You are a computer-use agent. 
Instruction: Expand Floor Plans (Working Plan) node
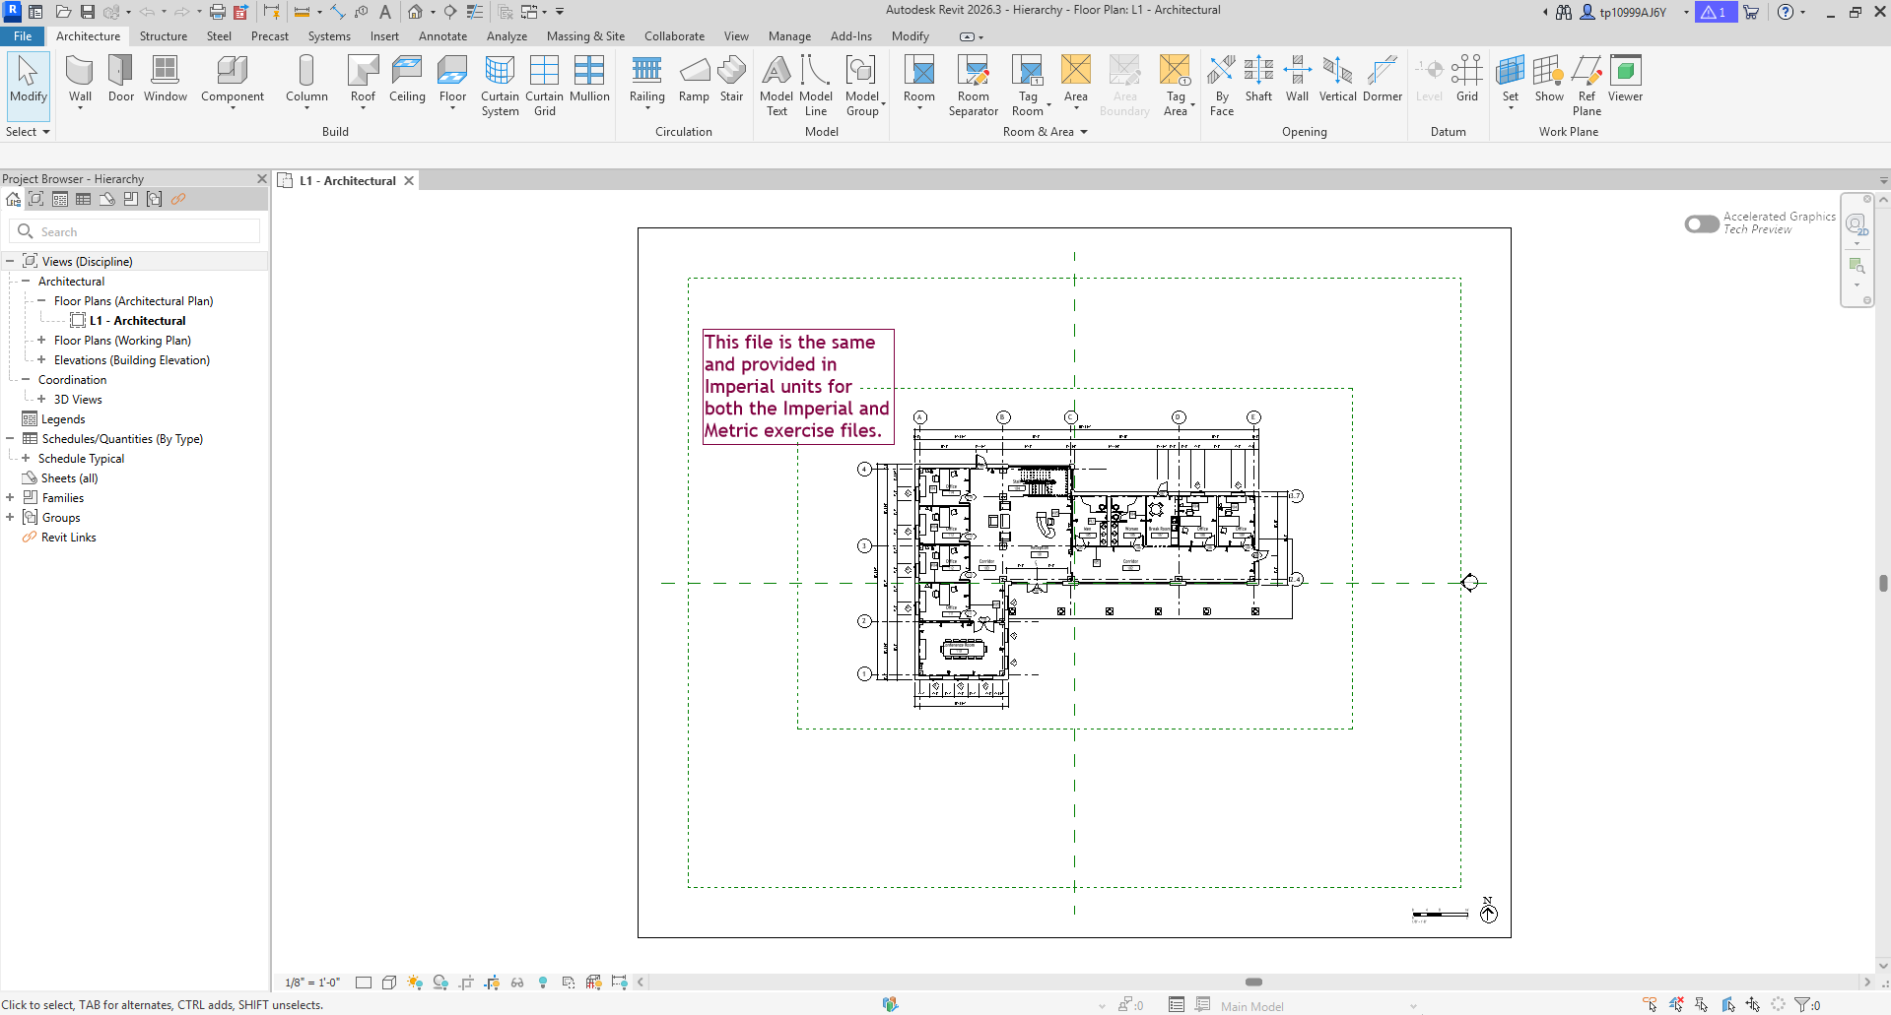point(41,340)
